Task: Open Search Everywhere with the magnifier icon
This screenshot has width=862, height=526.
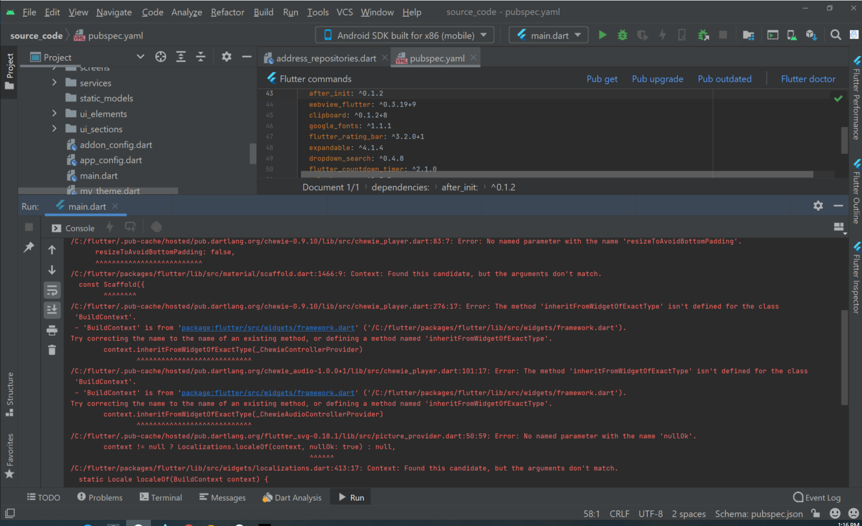Action: tap(836, 34)
